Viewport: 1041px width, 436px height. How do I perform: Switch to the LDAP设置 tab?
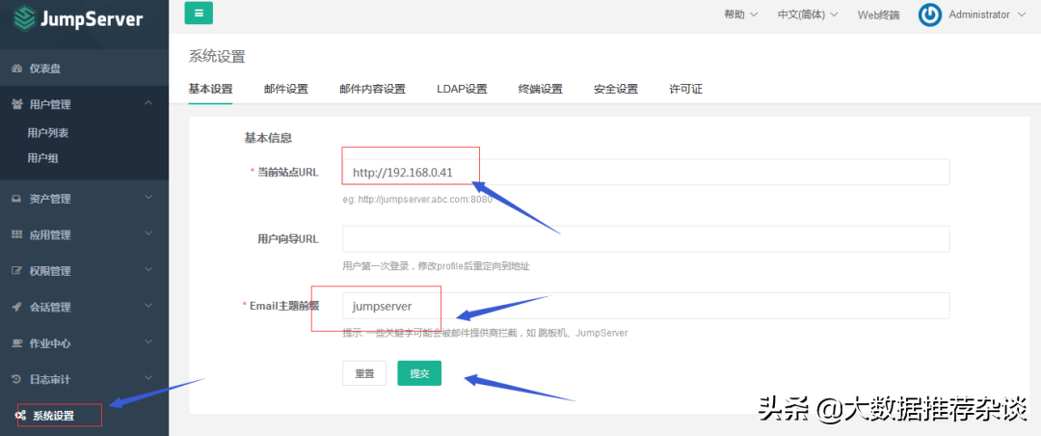[x=461, y=89]
